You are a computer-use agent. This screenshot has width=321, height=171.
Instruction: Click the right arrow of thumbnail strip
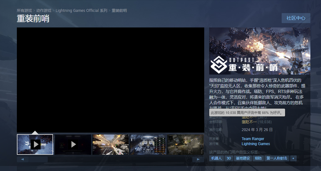click(198, 159)
